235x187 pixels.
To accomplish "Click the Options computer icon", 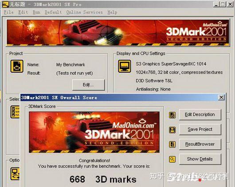I will click(15, 174).
